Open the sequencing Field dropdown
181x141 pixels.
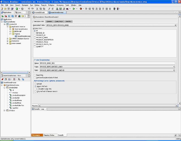[174, 70]
